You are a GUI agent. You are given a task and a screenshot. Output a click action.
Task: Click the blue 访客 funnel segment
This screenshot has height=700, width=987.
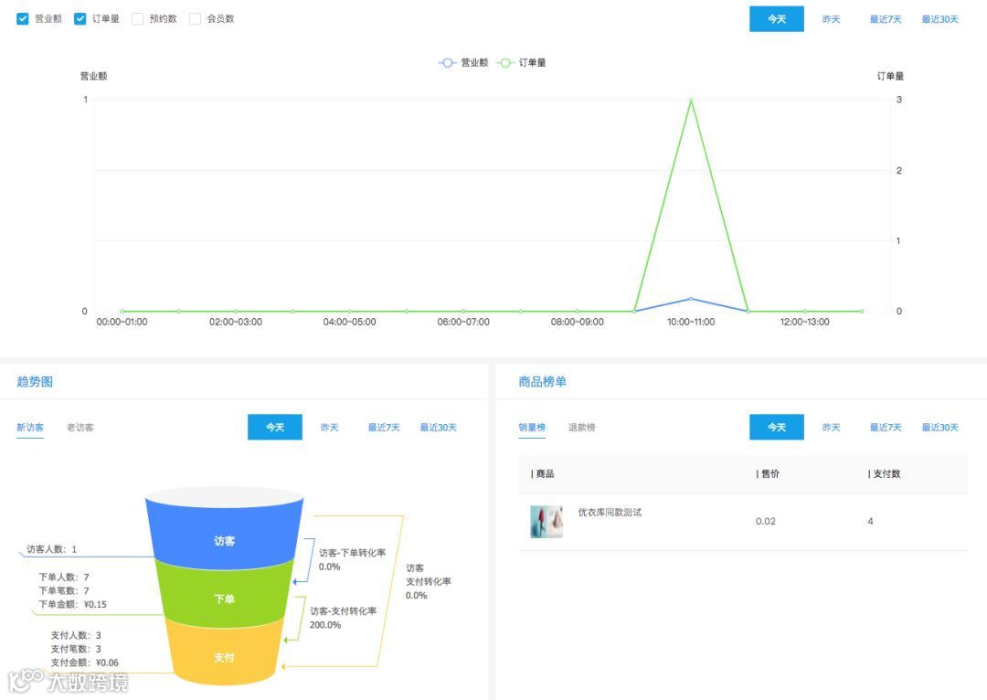coord(224,536)
